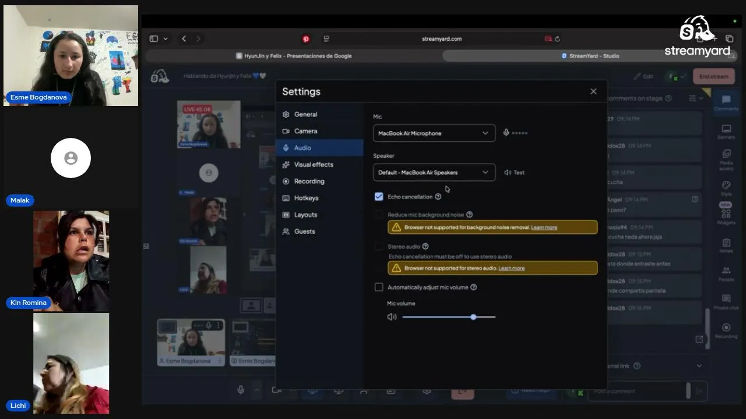Open the Media assets panel icon
Image resolution: width=746 pixels, height=419 pixels.
tap(726, 158)
